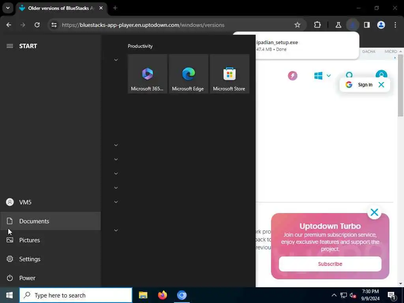Switch to Chromium in the taskbar

(x=181, y=295)
